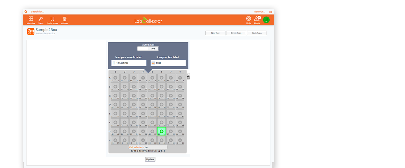Screen dimensions: 405x168
Task: Click the barcode list icon at top right
Action: [x=271, y=12]
